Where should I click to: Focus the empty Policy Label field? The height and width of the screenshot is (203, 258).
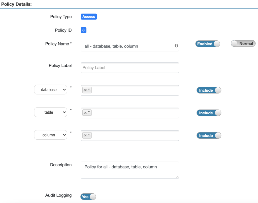130,68
